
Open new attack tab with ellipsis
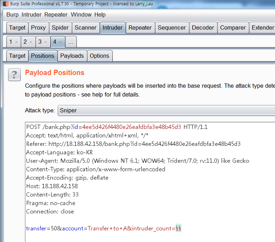pyautogui.click(x=71, y=42)
